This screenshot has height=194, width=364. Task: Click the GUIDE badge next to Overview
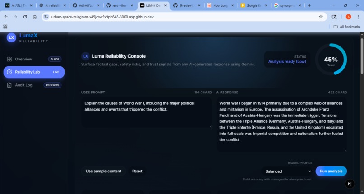tap(55, 59)
